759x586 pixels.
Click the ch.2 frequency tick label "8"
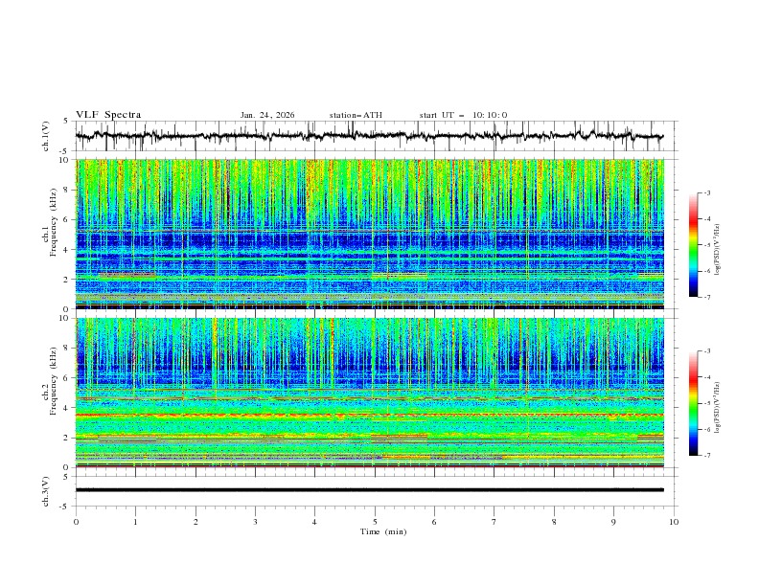67,349
